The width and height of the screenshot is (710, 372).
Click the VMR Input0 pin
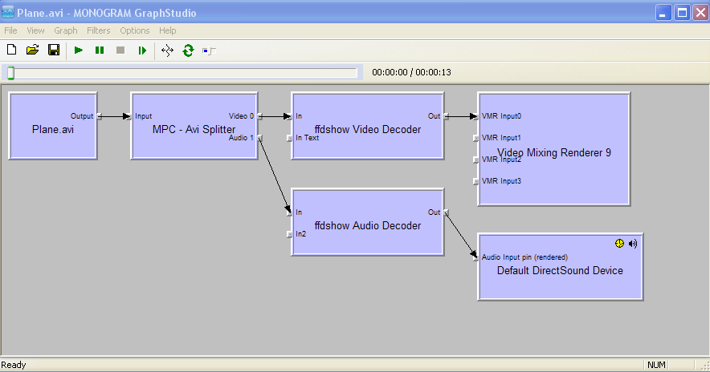[476, 116]
